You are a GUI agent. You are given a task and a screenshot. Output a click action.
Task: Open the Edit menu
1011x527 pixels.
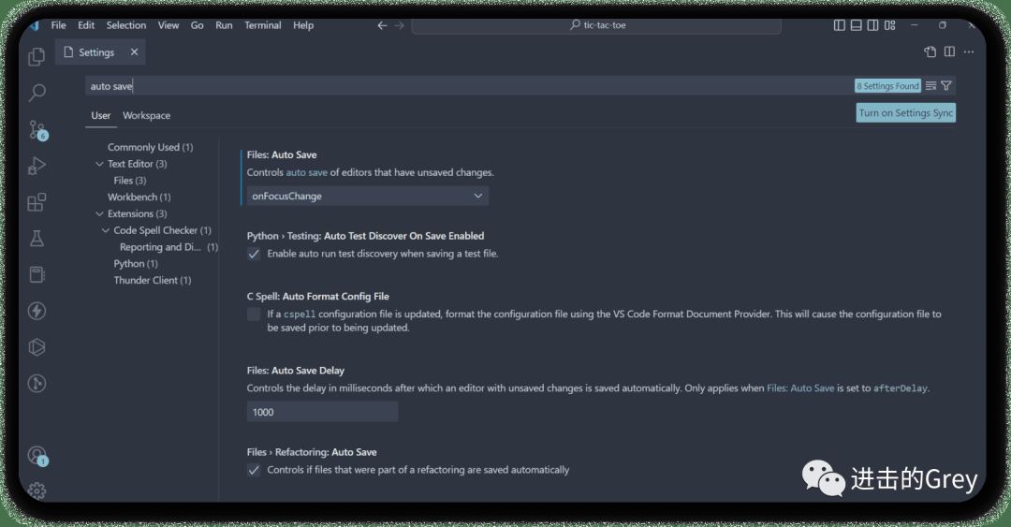pos(86,25)
